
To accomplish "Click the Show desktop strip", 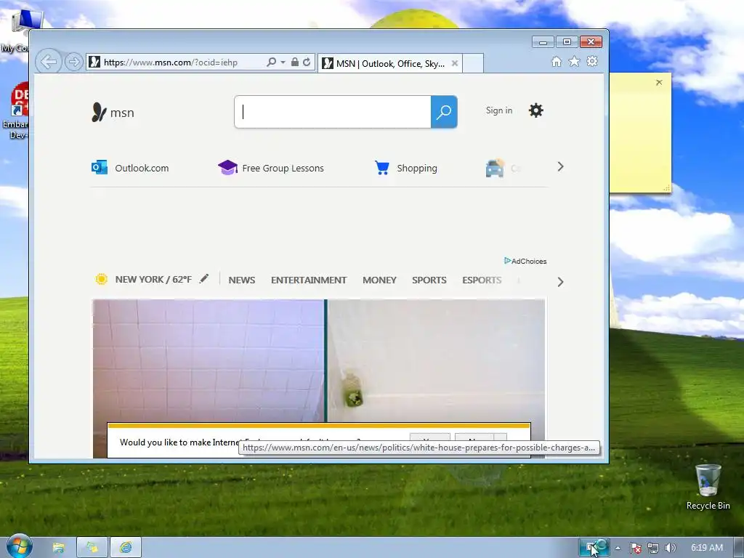I will 739,548.
